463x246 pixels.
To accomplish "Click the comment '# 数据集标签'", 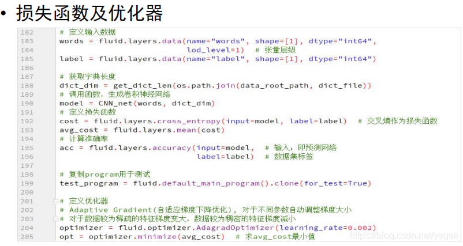I will 289,157.
